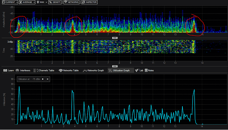Toggle the Average trace button

26,2
